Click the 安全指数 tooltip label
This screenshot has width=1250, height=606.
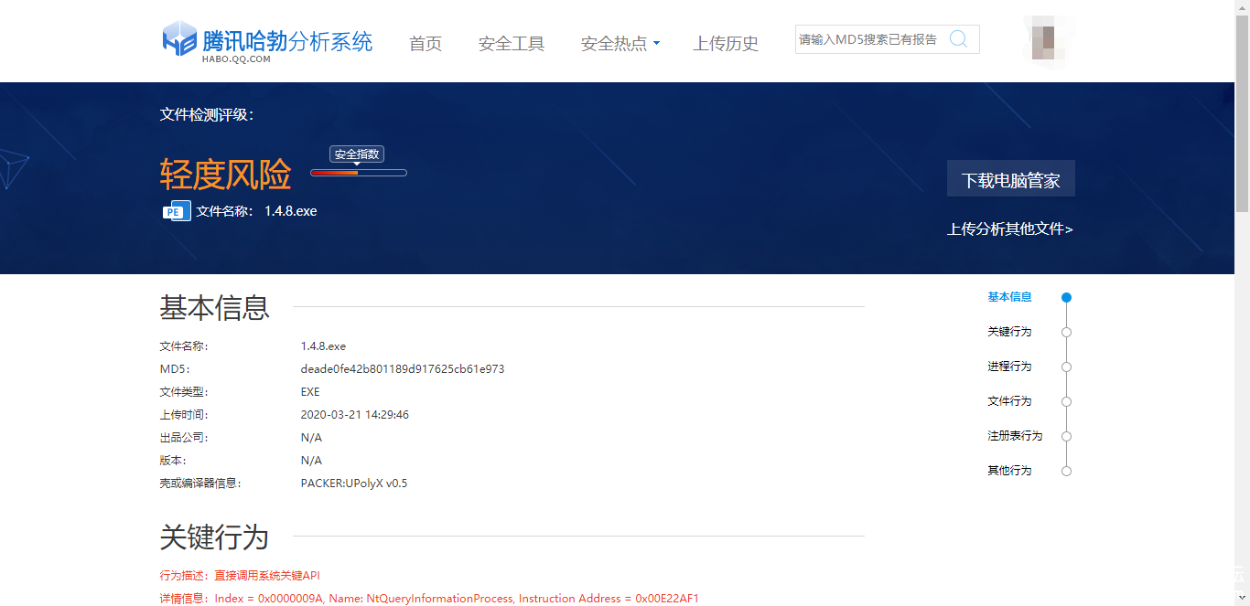[357, 154]
